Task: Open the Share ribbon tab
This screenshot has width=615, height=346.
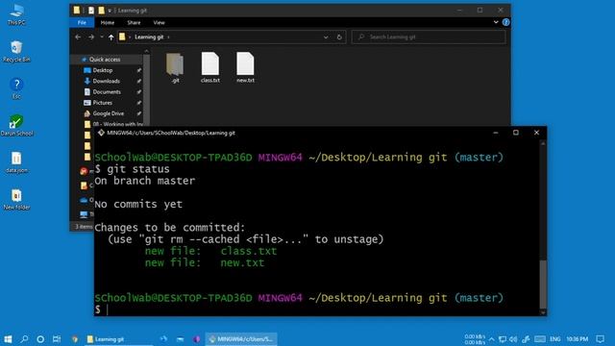Action: coord(134,22)
